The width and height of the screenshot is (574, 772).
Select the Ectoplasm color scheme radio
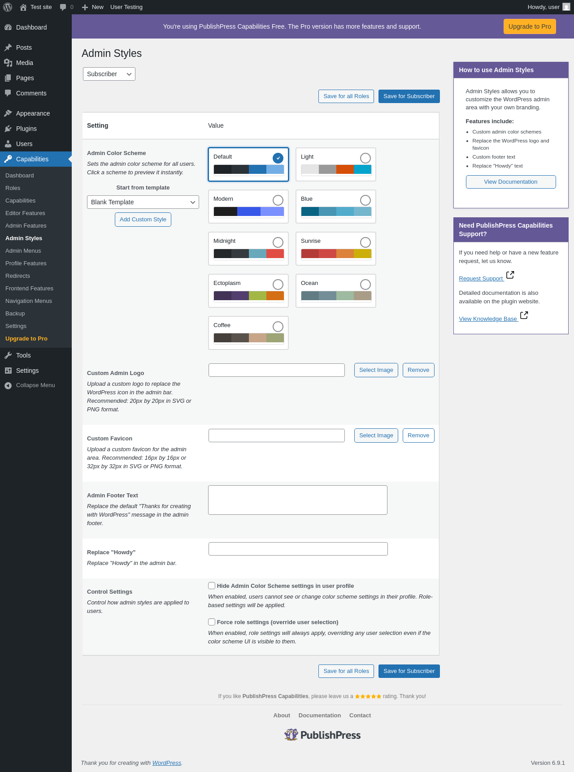click(x=278, y=285)
